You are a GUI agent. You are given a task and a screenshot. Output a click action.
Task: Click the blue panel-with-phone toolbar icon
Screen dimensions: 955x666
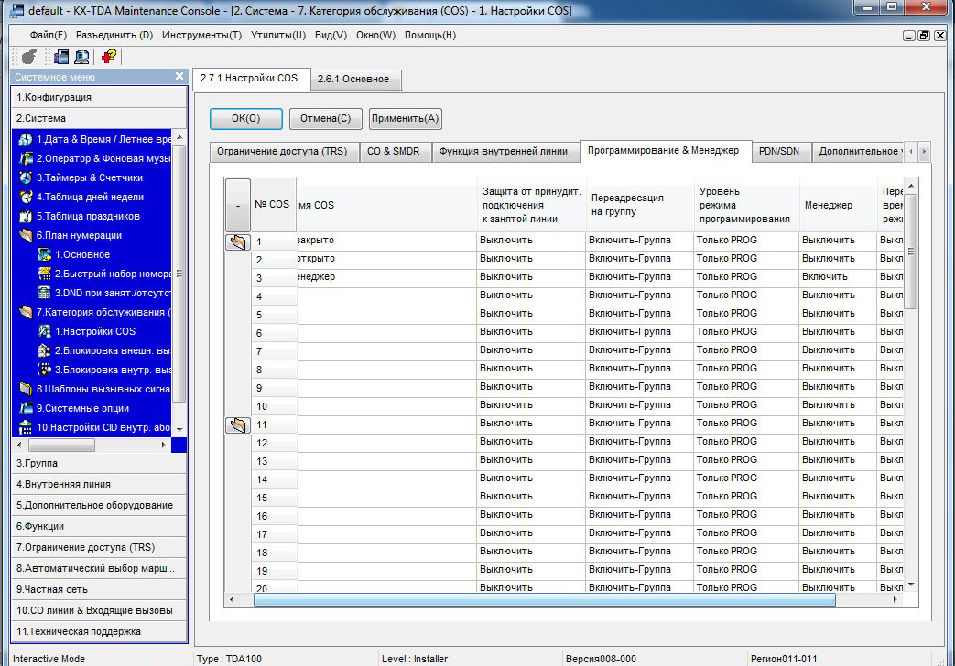tap(61, 57)
